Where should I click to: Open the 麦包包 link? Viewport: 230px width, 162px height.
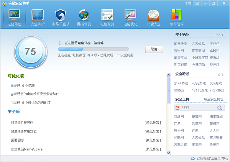214,44
